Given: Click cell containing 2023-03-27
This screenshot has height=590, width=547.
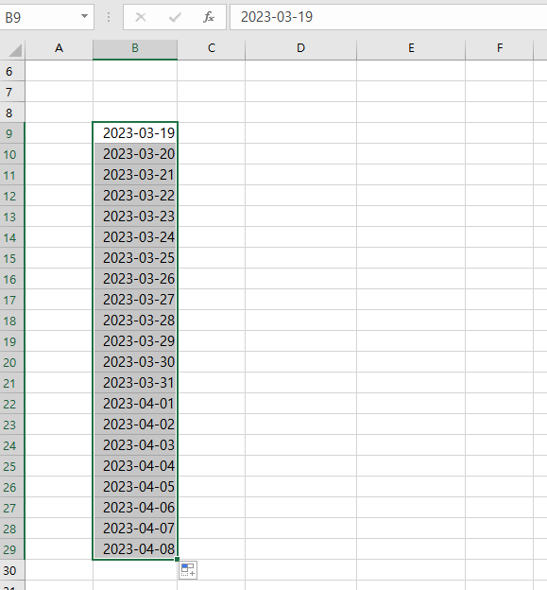Looking at the screenshot, I should 135,300.
